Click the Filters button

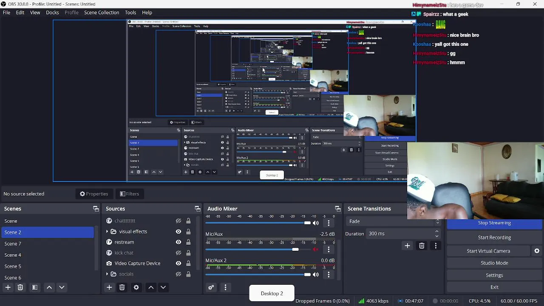point(129,194)
